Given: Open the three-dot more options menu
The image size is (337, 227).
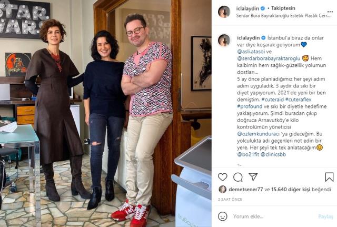Looking at the screenshot, I should pos(330,12).
